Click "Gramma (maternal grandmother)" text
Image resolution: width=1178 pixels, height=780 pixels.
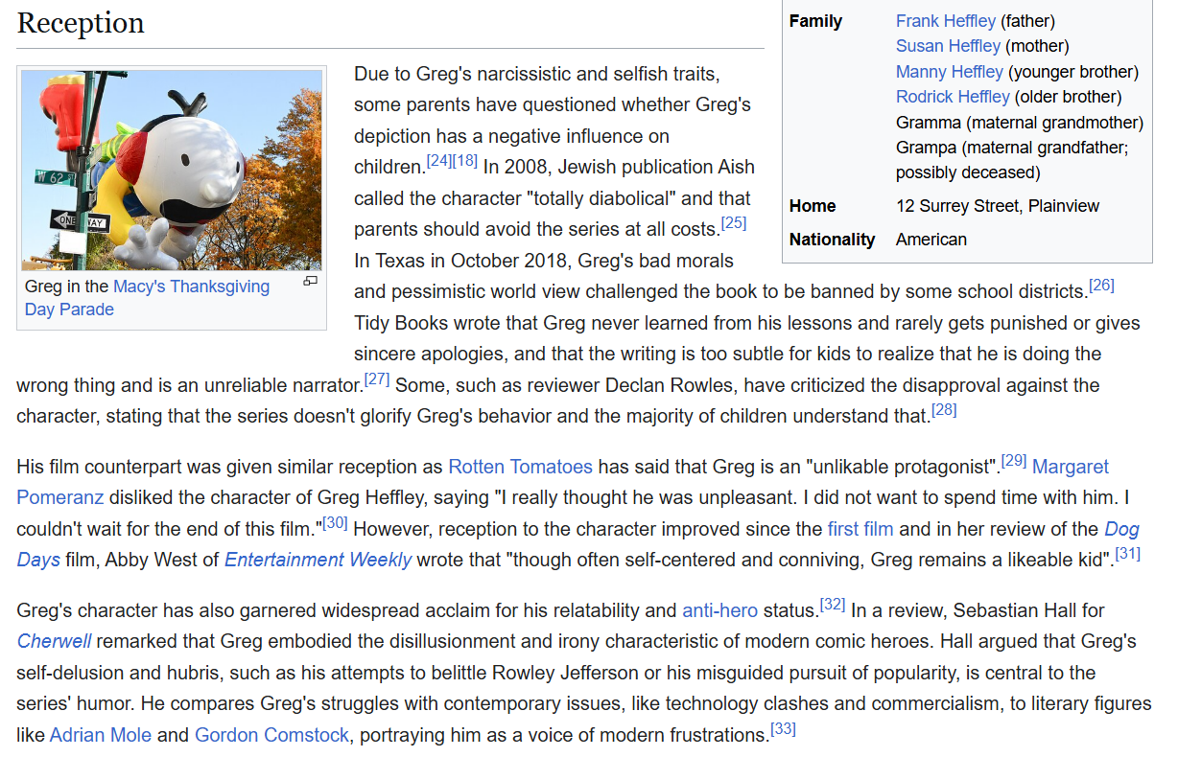point(1020,123)
